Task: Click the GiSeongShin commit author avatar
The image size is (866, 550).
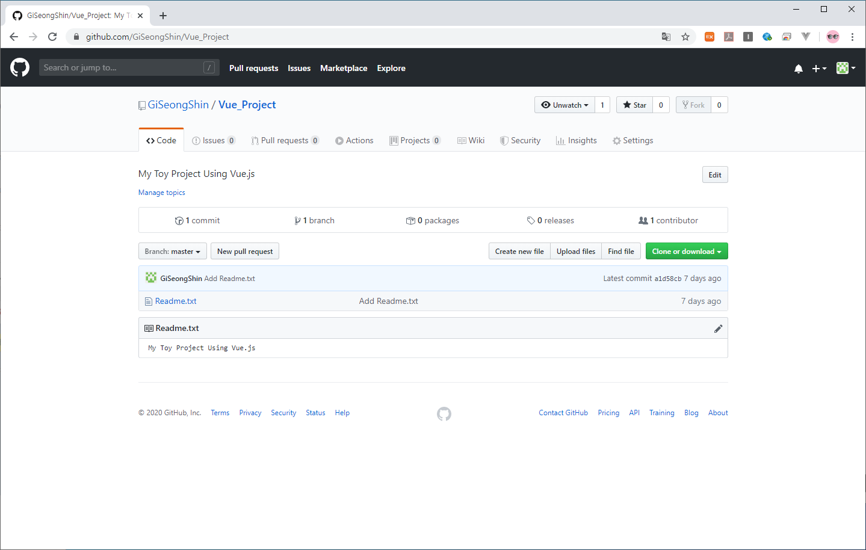Action: tap(151, 278)
